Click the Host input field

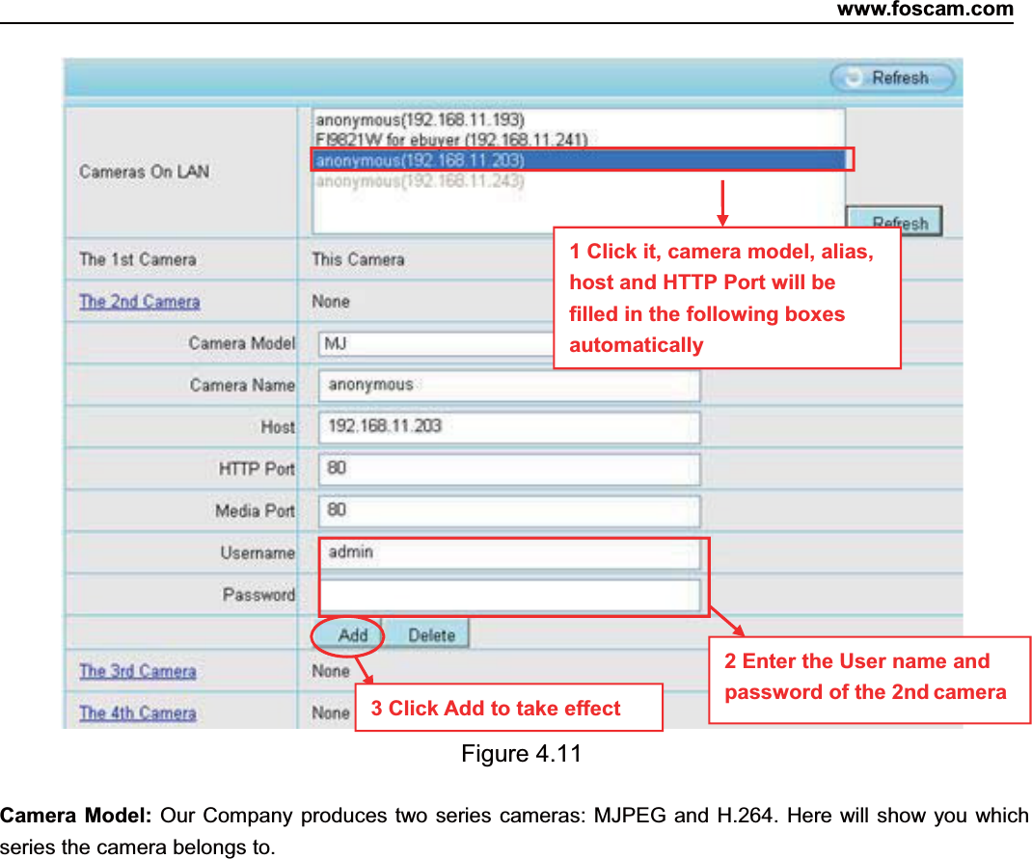tap(509, 427)
